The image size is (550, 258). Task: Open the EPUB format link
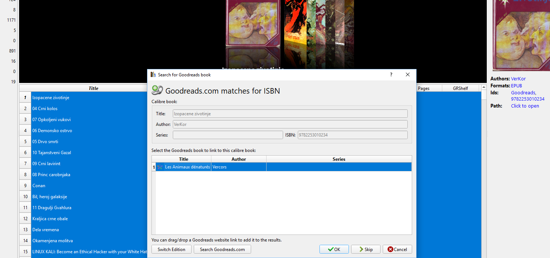pyautogui.click(x=517, y=86)
